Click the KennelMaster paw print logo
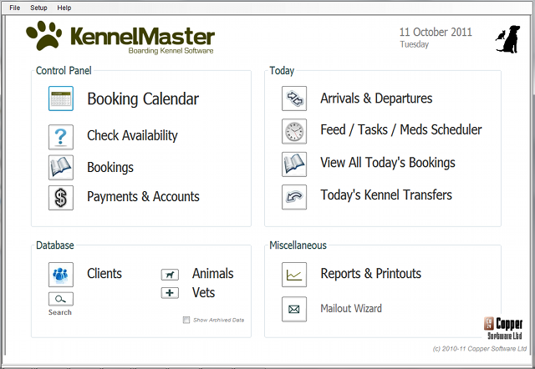535x369 pixels. click(x=44, y=35)
